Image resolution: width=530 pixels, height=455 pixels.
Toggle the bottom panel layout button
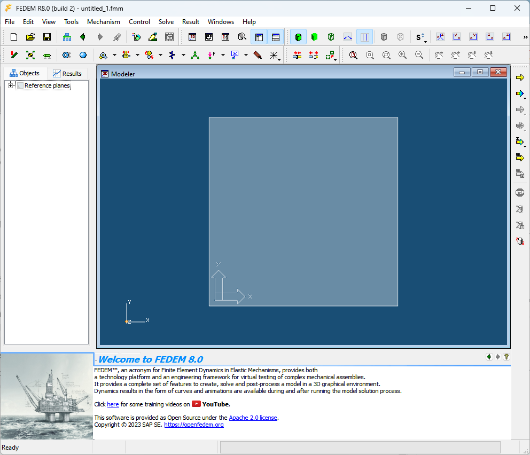(276, 37)
